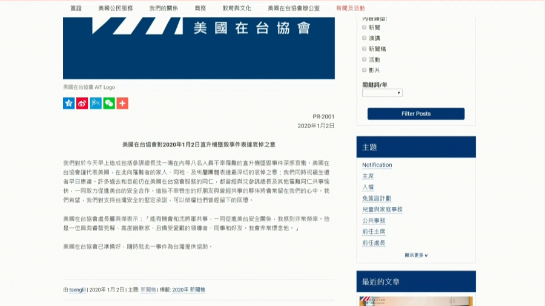Expand topics list with 顯示更多
Image resolution: width=545 pixels, height=306 pixels.
(x=416, y=255)
